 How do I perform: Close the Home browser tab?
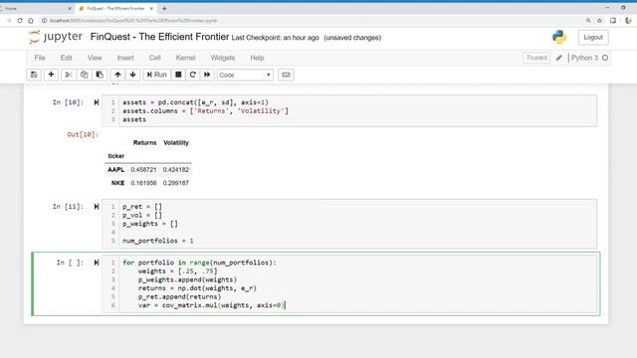69,8
